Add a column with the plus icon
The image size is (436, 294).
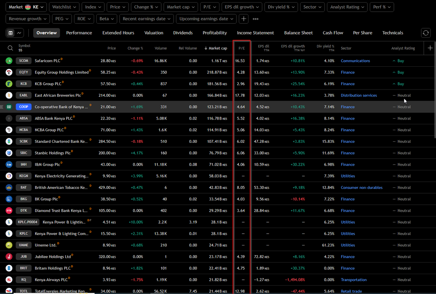pyautogui.click(x=430, y=48)
